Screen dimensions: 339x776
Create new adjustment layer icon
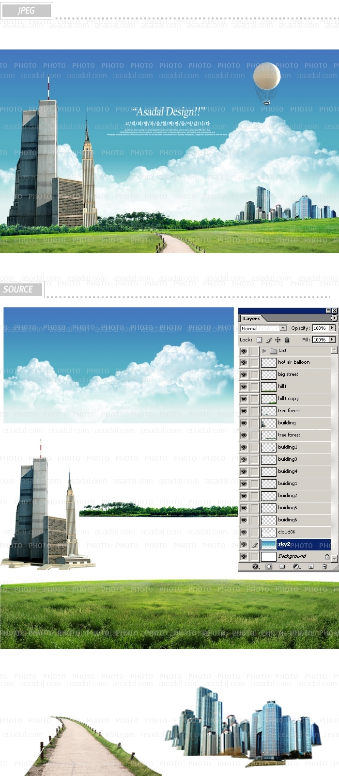pos(296,566)
